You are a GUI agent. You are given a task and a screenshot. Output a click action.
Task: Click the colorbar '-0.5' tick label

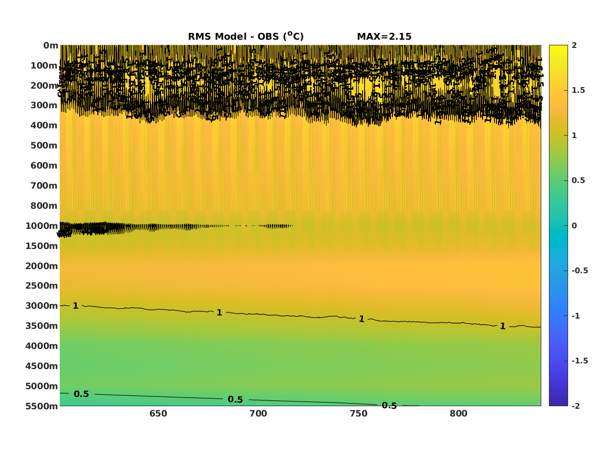[x=579, y=271]
